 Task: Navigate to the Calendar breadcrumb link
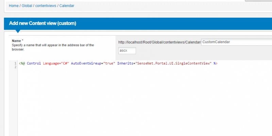pos(67,6)
